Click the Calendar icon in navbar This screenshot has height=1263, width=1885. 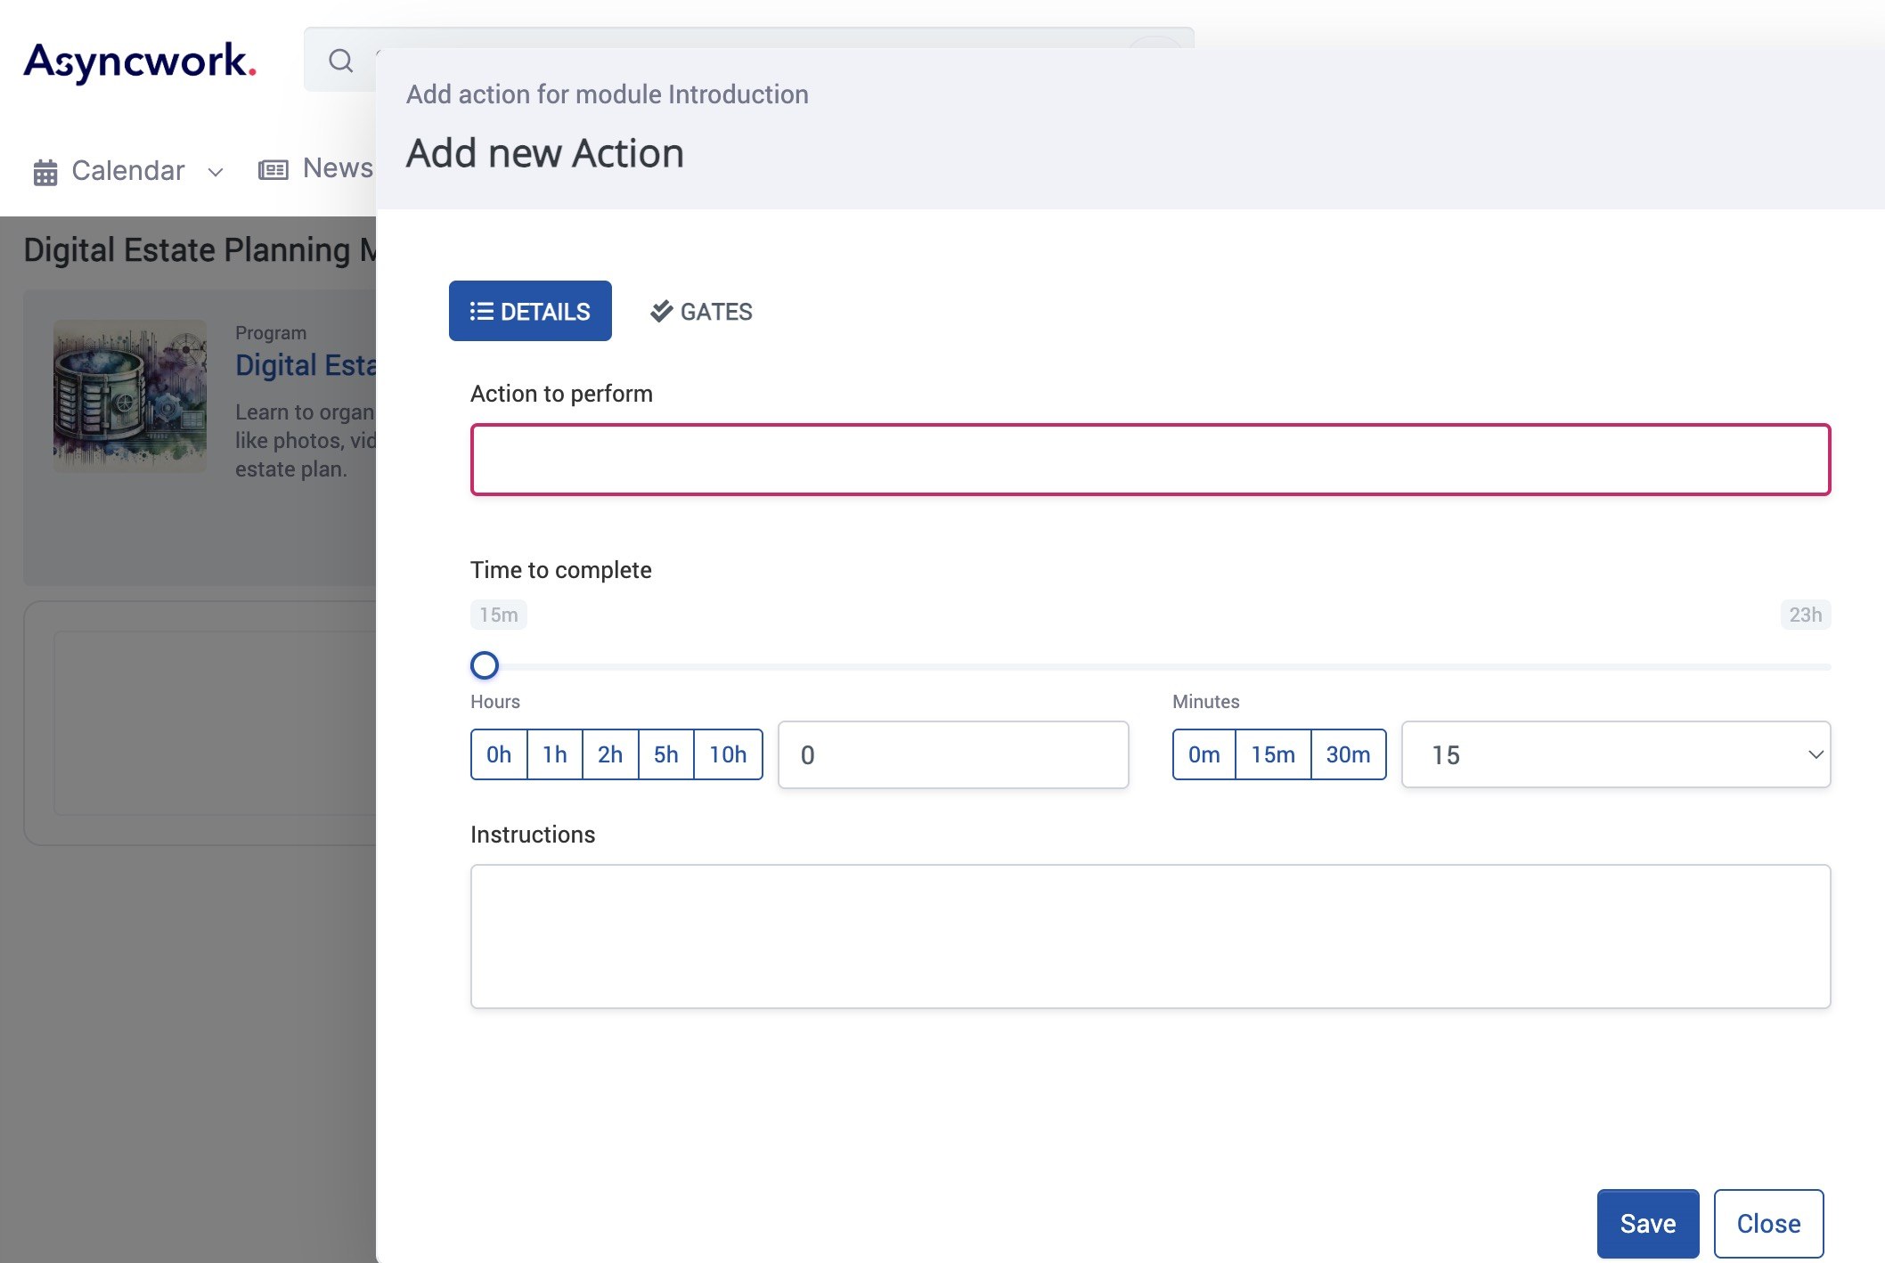(45, 171)
